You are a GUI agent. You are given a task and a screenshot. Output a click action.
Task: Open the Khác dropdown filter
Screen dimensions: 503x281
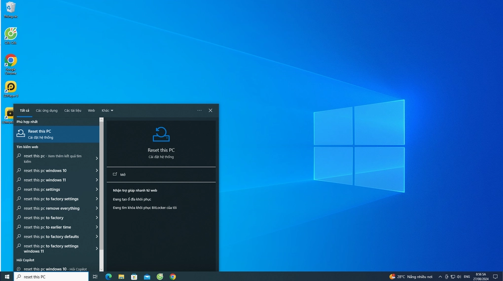pos(107,110)
